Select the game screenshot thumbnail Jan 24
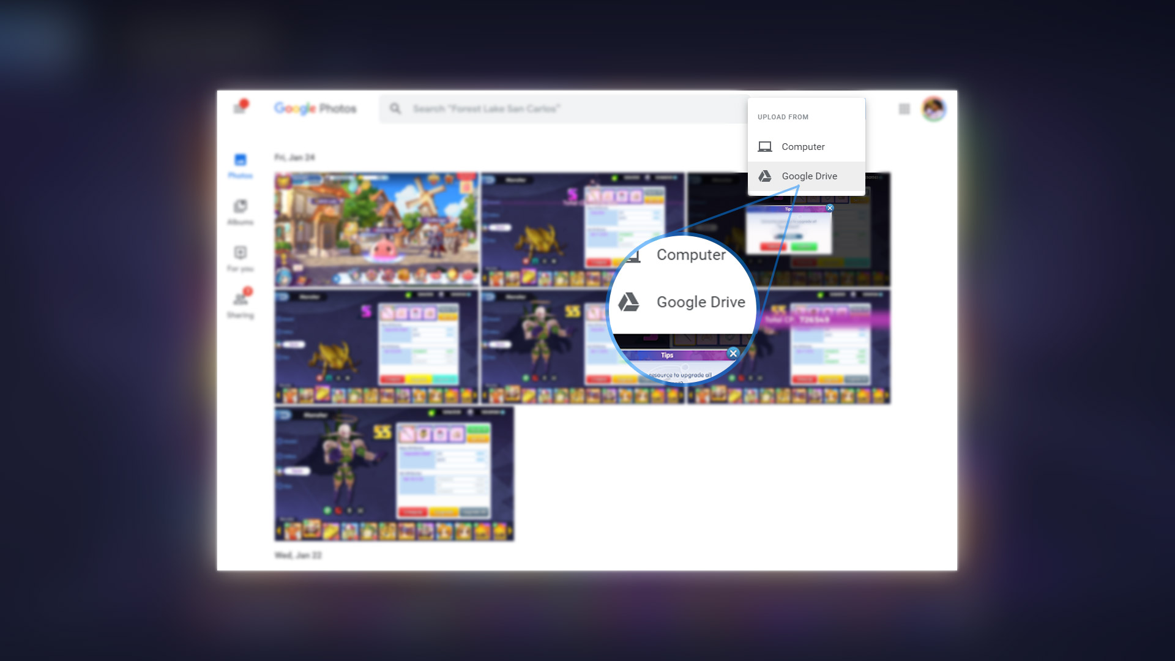Screen dimensions: 1175x661 point(375,230)
